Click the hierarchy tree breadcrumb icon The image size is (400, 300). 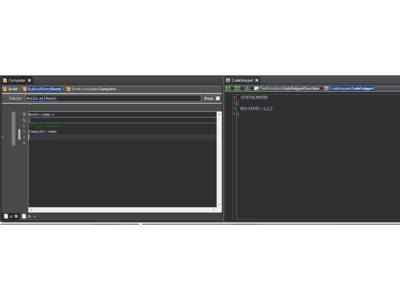click(247, 88)
